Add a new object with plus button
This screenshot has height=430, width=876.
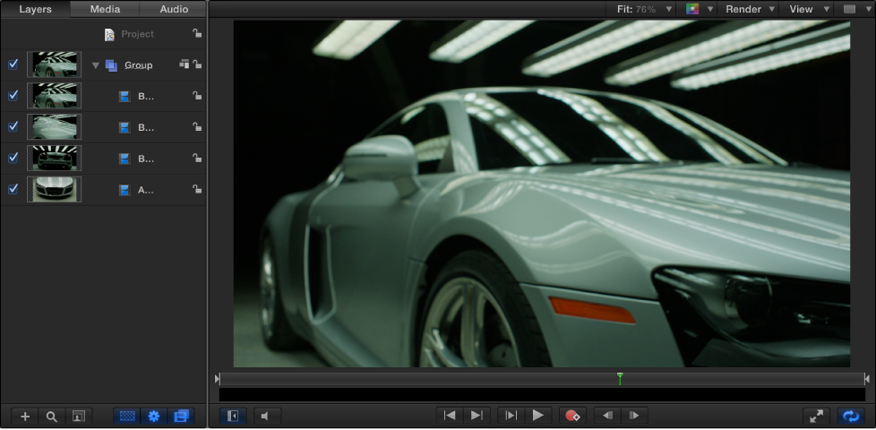click(24, 416)
